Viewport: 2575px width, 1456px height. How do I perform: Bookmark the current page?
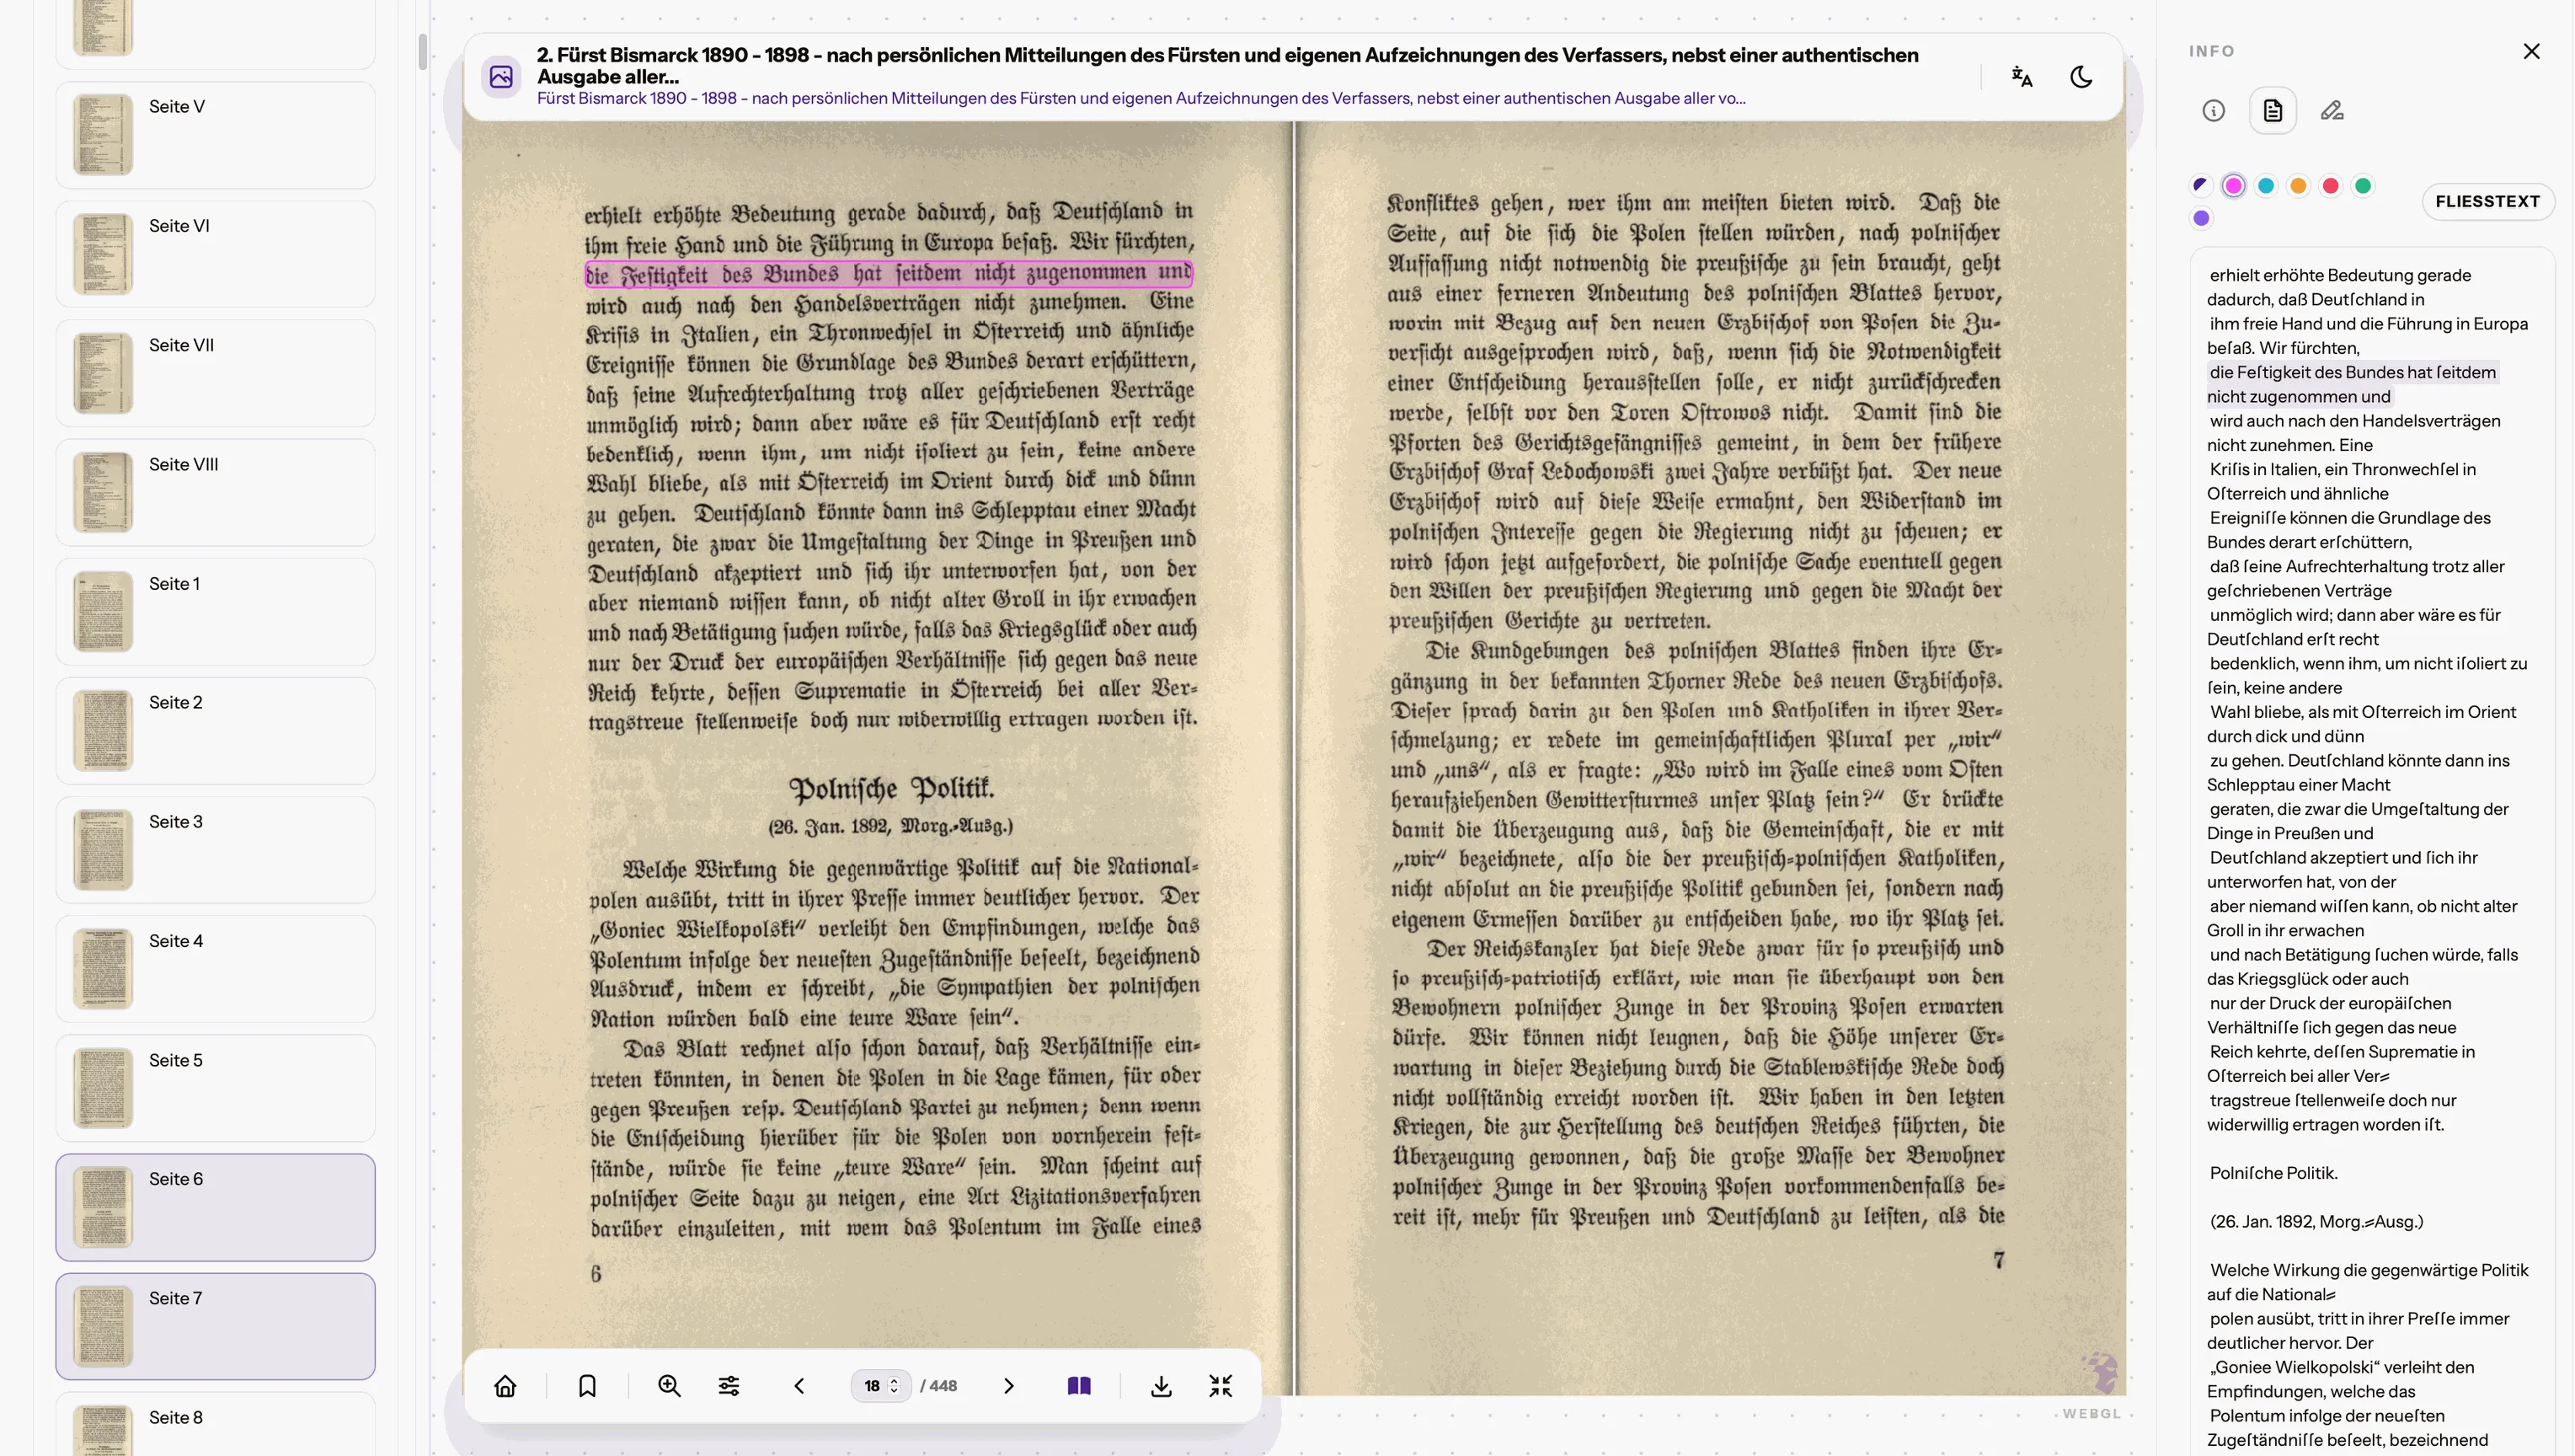click(x=588, y=1386)
